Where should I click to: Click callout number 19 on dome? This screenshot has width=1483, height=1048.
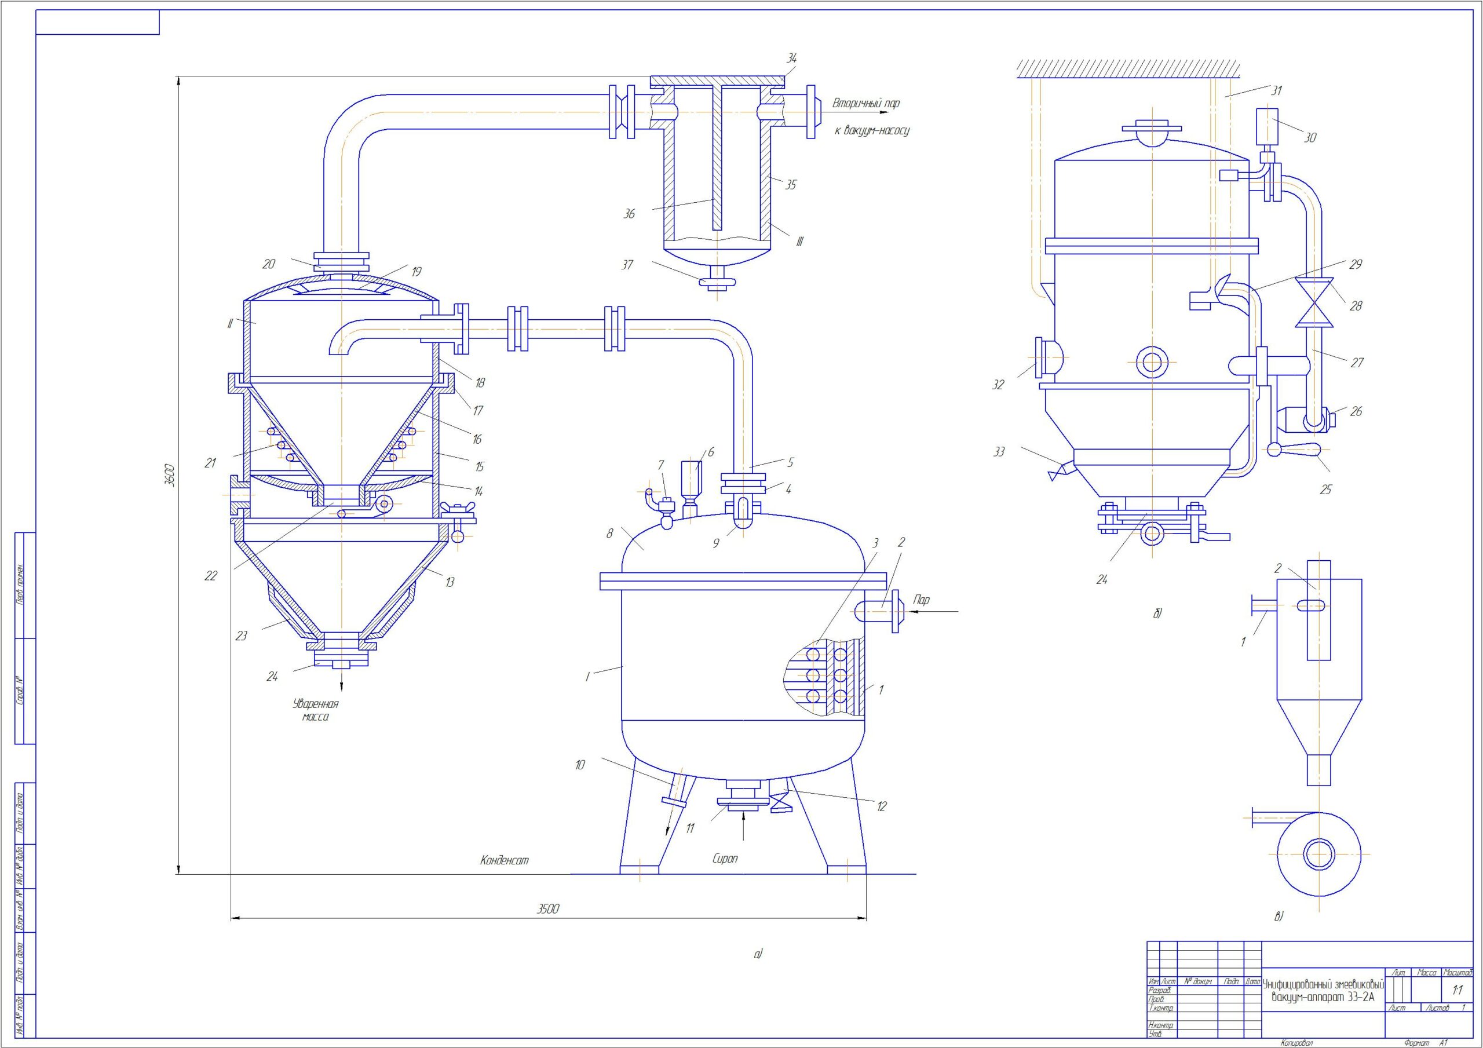click(x=416, y=272)
